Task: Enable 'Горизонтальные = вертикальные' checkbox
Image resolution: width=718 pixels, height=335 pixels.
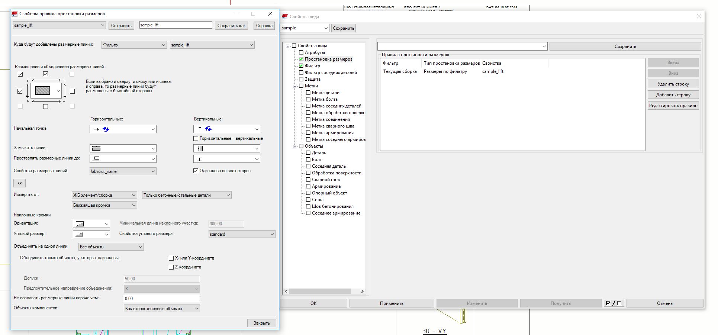Action: 196,139
